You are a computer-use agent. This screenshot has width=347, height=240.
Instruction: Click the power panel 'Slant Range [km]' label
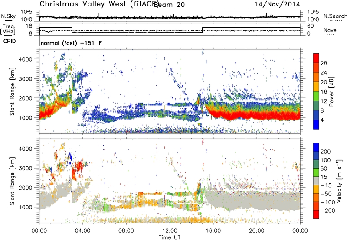[12, 91]
